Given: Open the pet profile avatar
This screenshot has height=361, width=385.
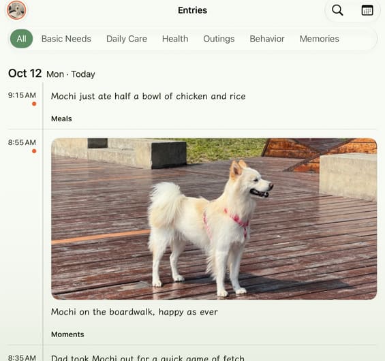Looking at the screenshot, I should click(x=16, y=10).
